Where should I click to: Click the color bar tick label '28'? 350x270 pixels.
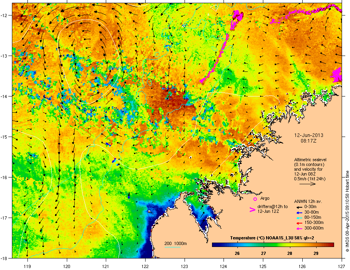click(290, 253)
